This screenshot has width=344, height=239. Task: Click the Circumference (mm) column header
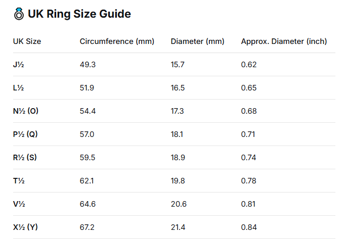[x=117, y=41]
